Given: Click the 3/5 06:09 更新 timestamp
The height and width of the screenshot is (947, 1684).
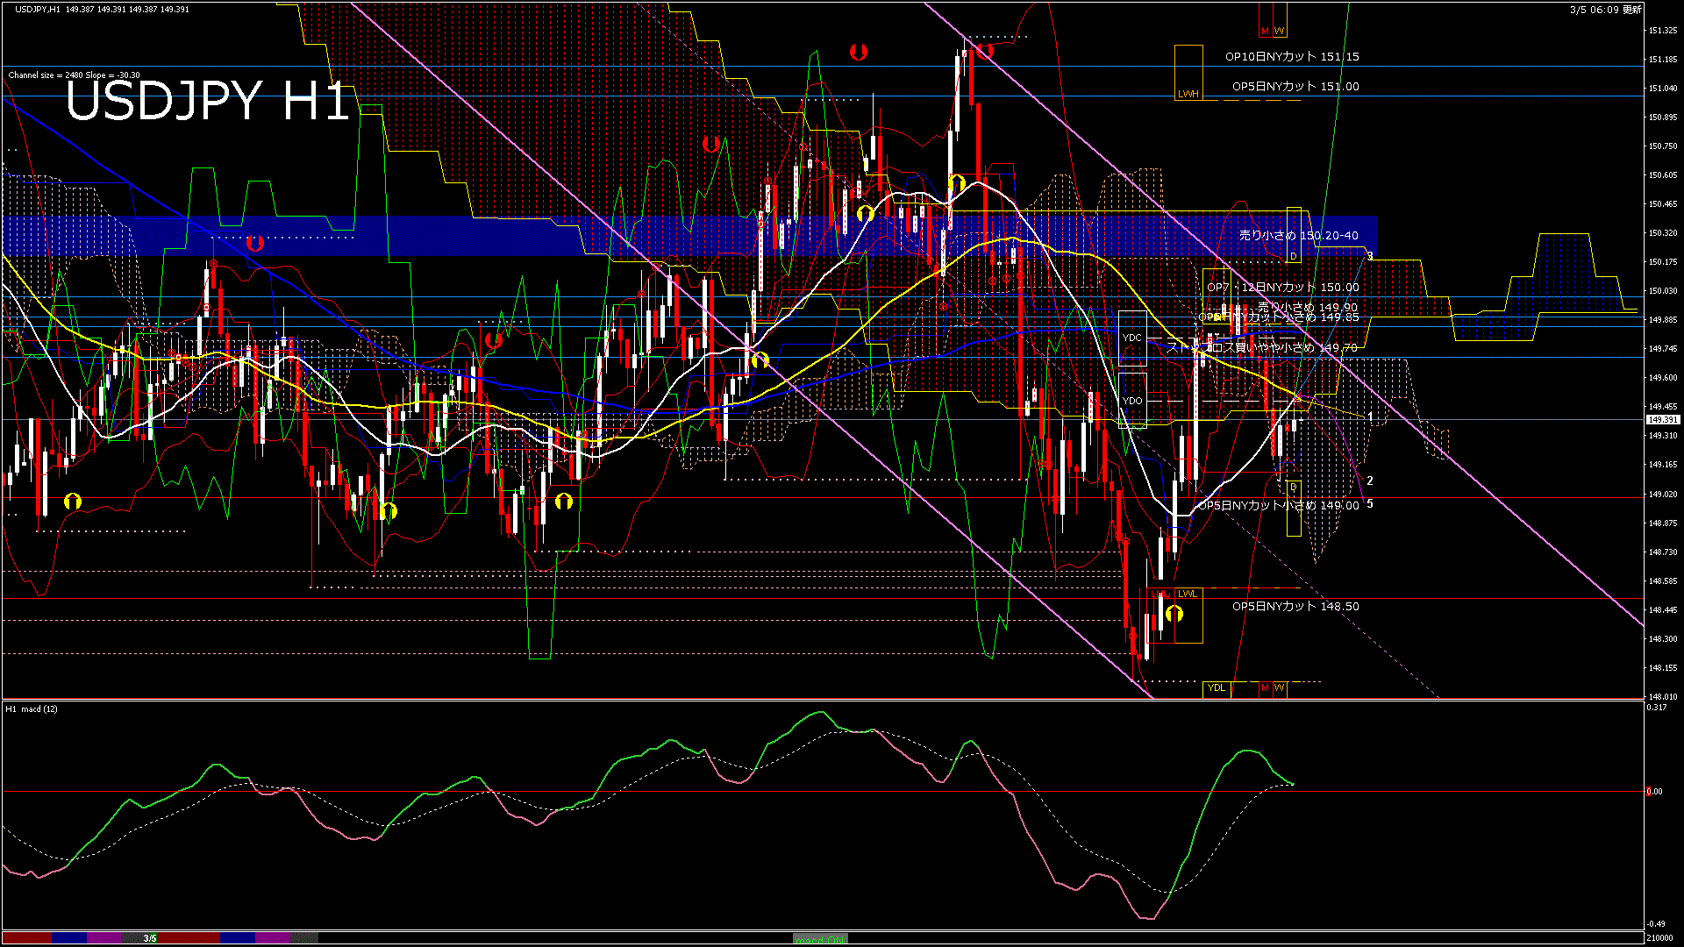Looking at the screenshot, I should pos(1605,10).
